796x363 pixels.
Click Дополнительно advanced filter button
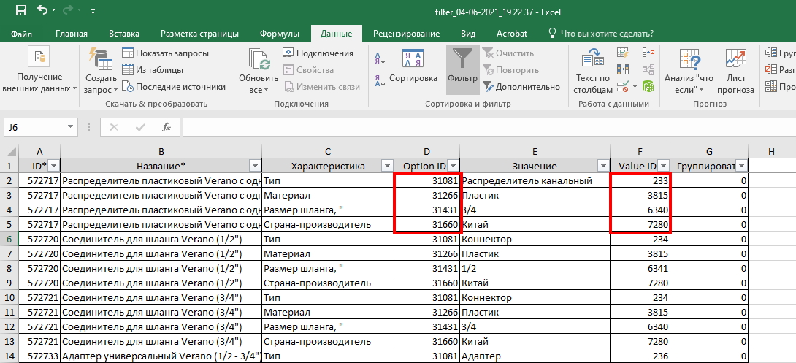point(520,87)
